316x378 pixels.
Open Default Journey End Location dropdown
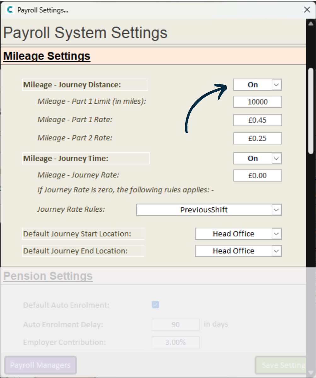click(x=238, y=251)
